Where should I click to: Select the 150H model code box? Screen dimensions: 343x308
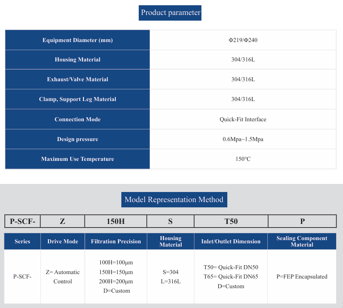point(116,221)
